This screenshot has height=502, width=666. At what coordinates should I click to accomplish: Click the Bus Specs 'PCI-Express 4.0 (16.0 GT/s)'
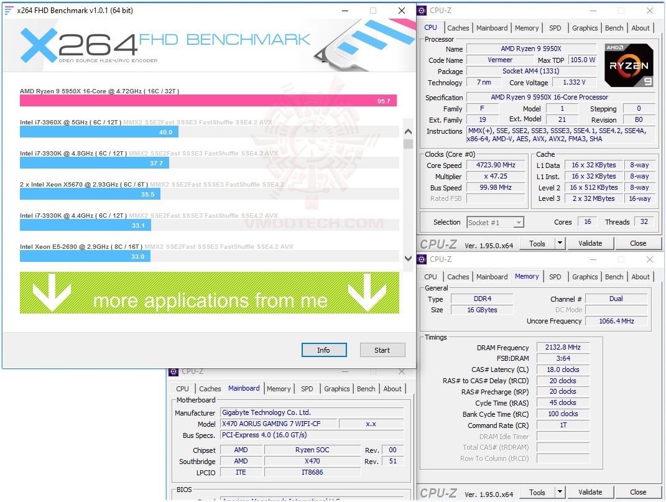pos(312,435)
